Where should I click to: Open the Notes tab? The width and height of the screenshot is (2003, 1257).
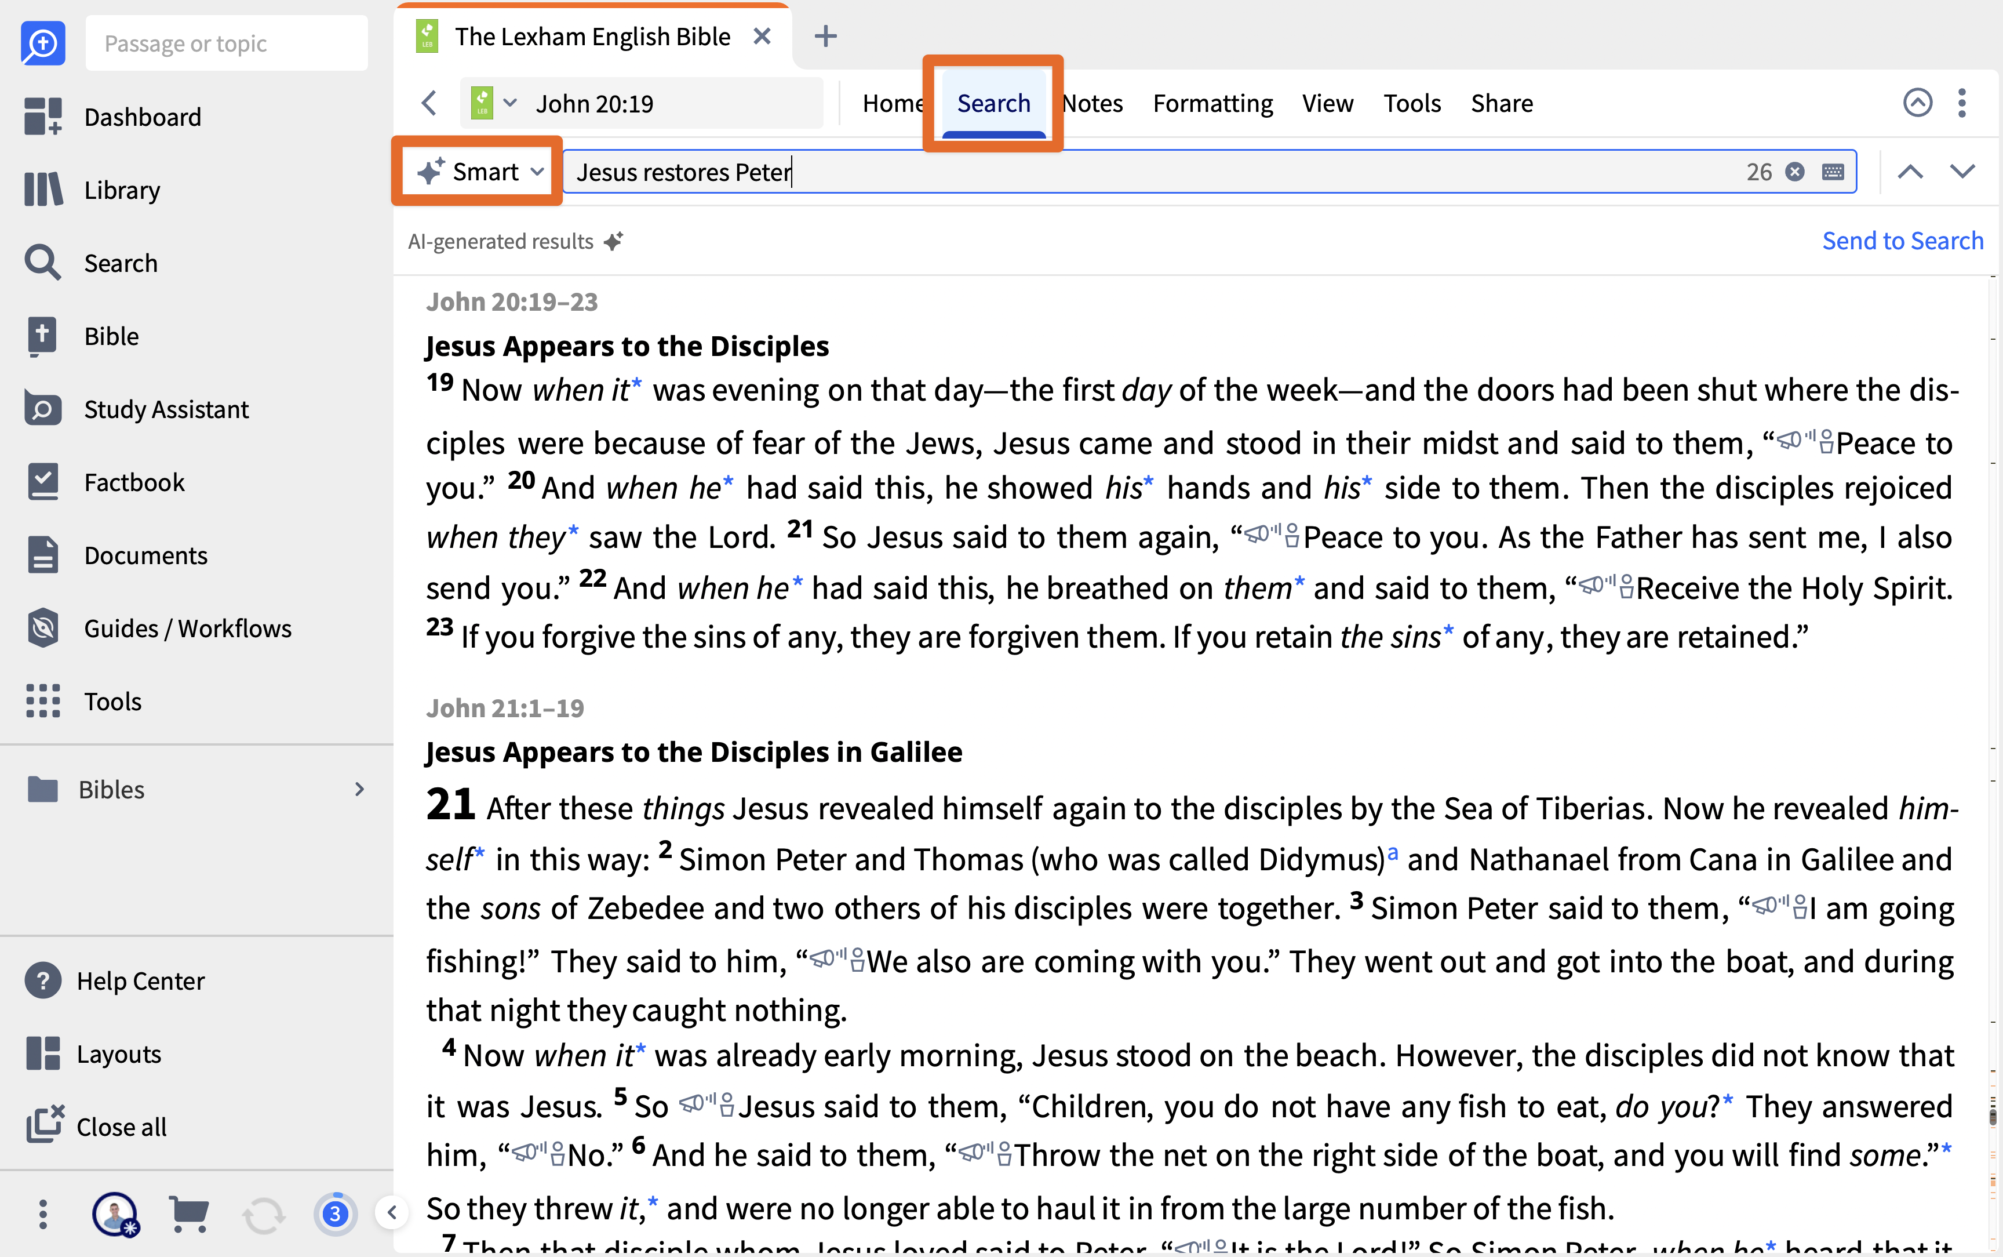(1093, 103)
